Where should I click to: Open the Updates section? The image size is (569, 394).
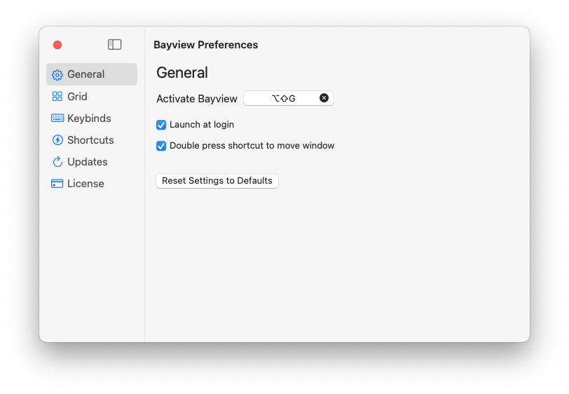pyautogui.click(x=87, y=162)
